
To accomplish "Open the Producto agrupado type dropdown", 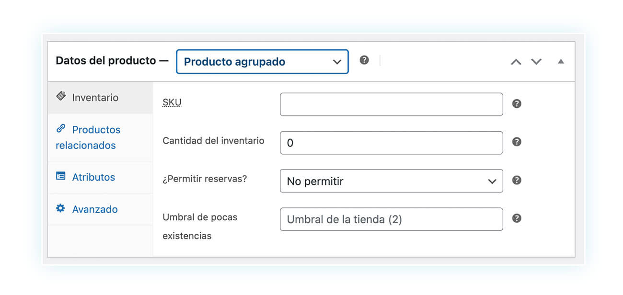I will 262,61.
